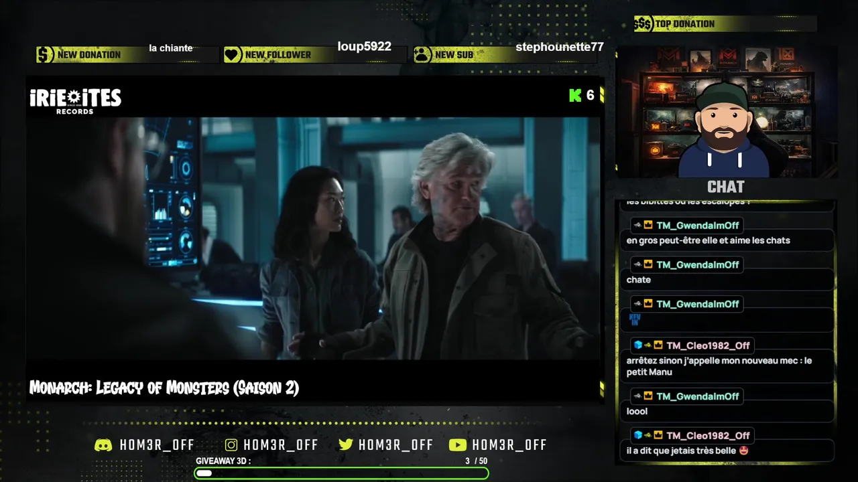
Task: Click the star-eyes emoji after 'très belle'
Action: click(x=743, y=451)
